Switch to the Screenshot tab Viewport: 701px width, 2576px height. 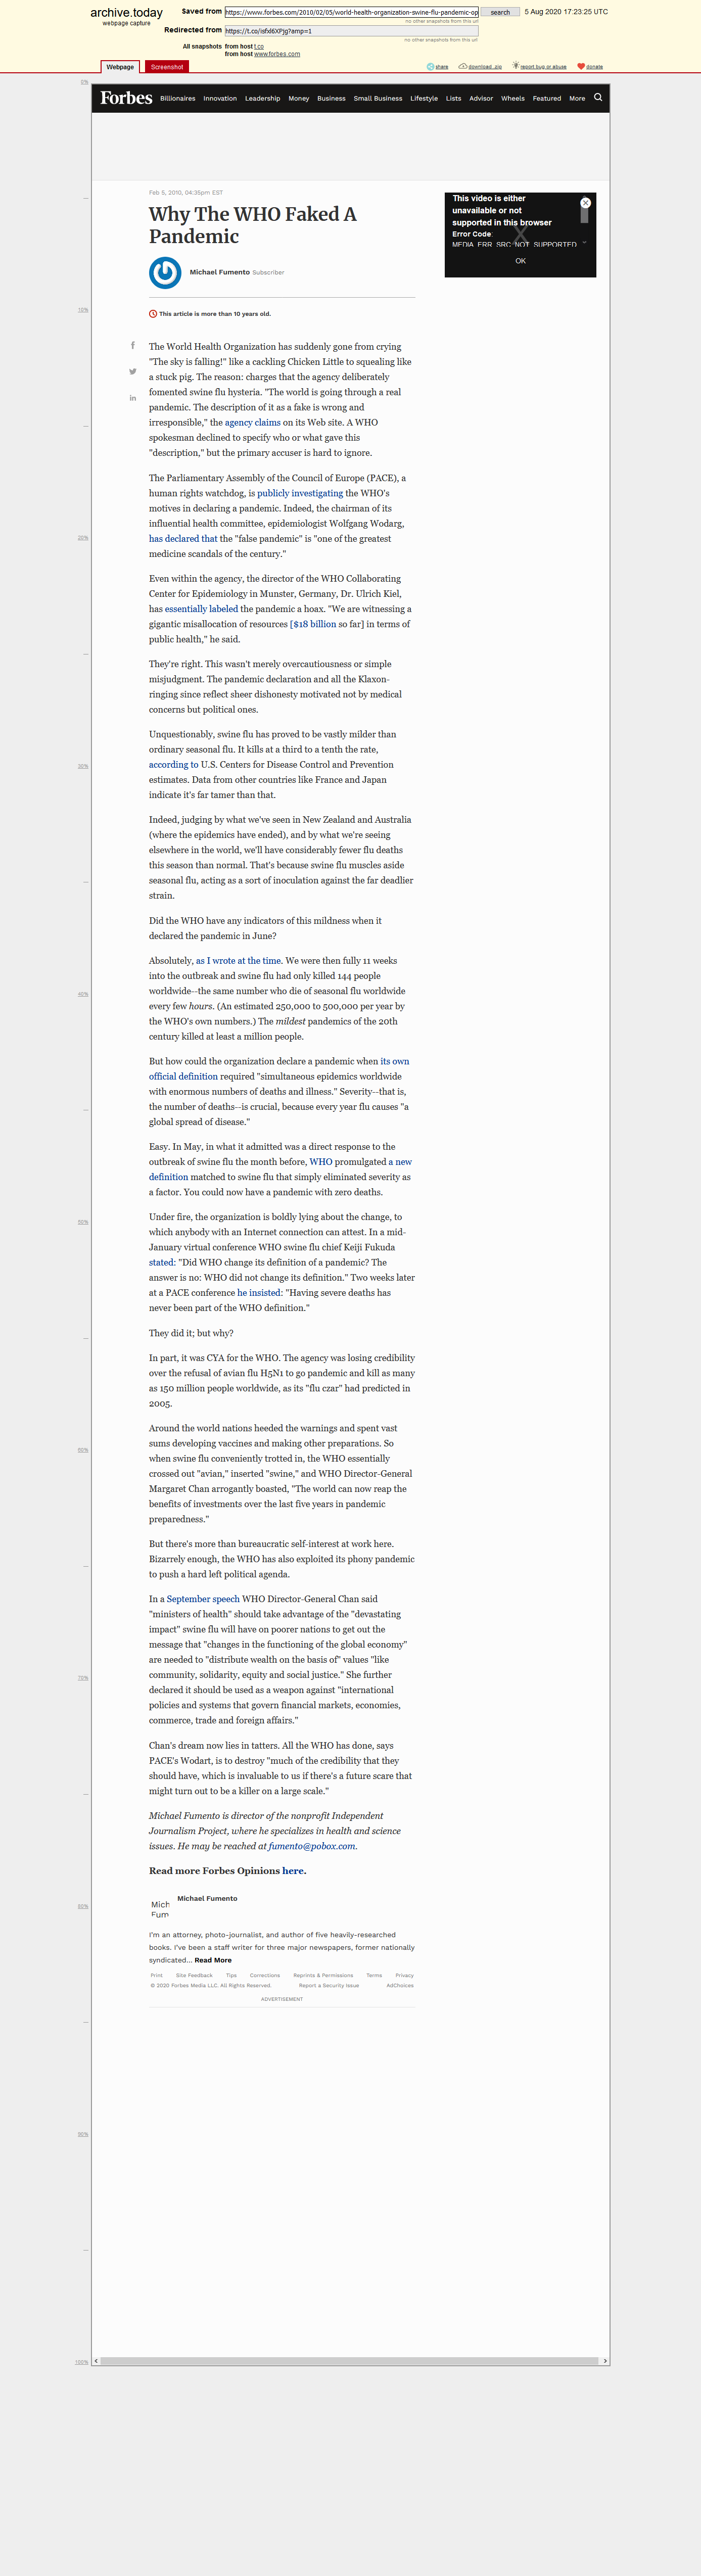[167, 67]
